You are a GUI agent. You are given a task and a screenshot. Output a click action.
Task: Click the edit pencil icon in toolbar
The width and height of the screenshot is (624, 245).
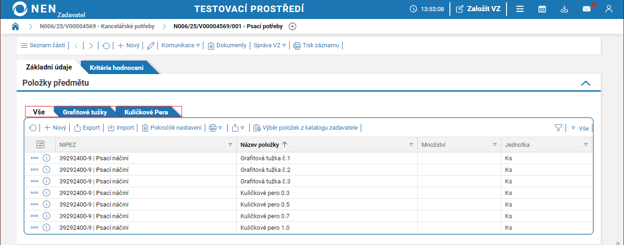tap(150, 45)
